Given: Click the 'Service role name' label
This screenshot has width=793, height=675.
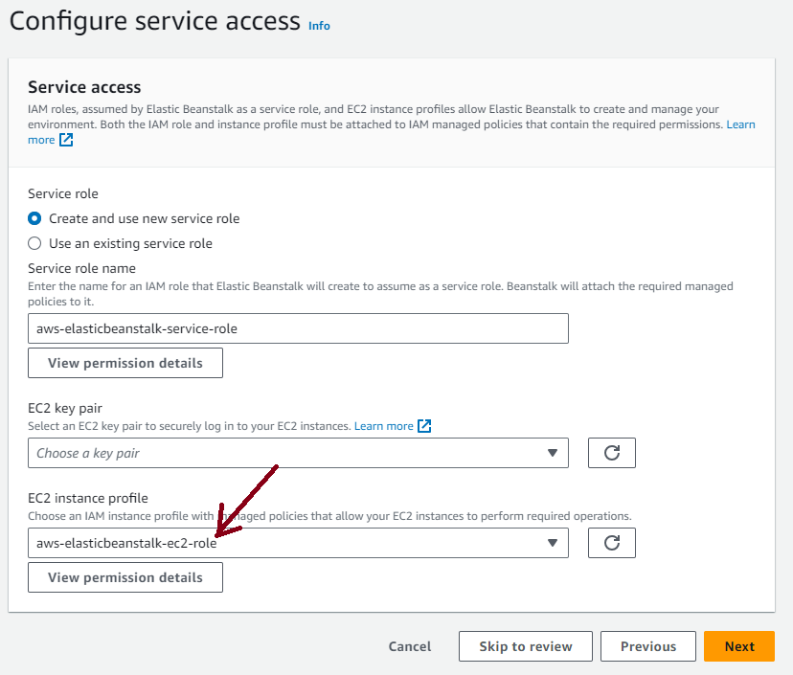Looking at the screenshot, I should 82,268.
